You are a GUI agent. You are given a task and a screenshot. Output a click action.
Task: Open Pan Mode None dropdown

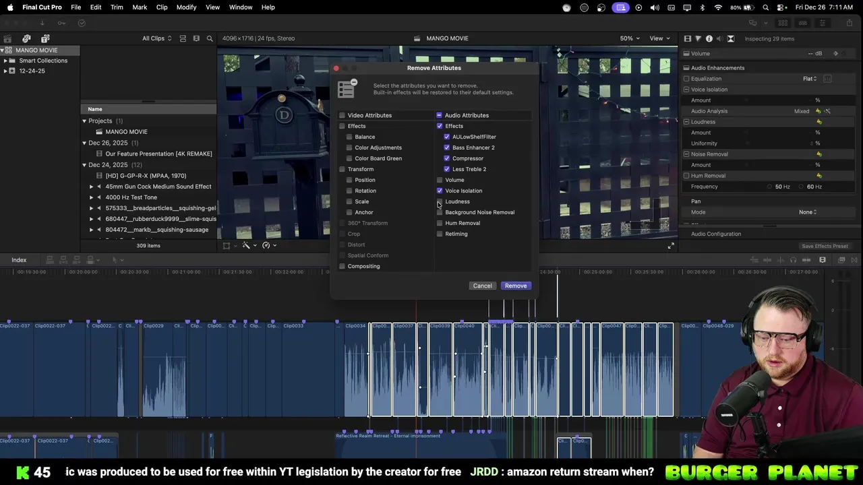coord(808,212)
